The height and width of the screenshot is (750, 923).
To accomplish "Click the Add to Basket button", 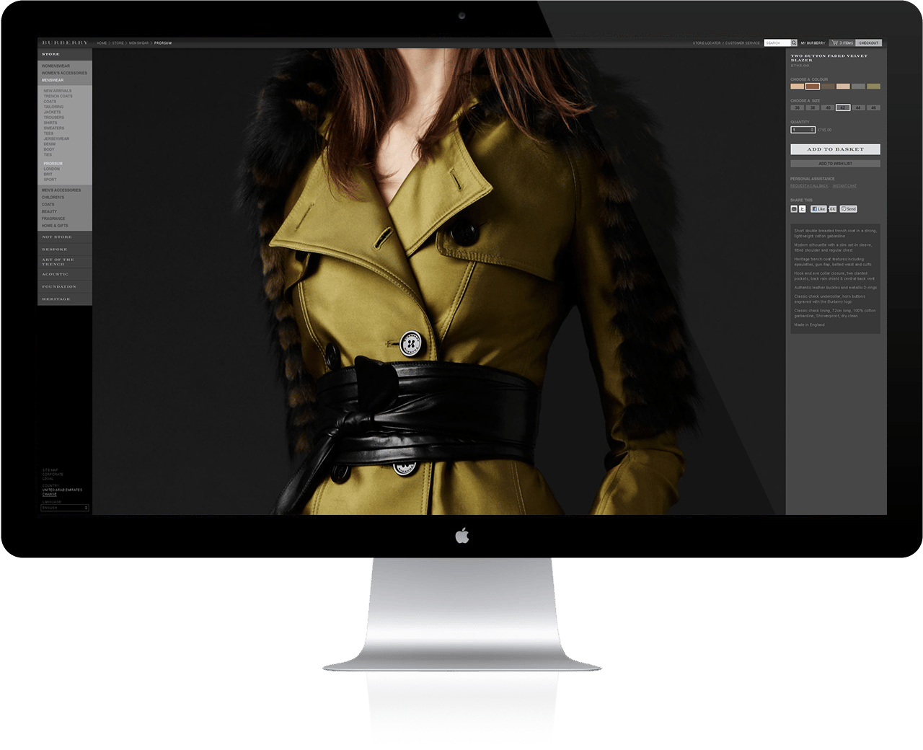I will click(x=835, y=149).
